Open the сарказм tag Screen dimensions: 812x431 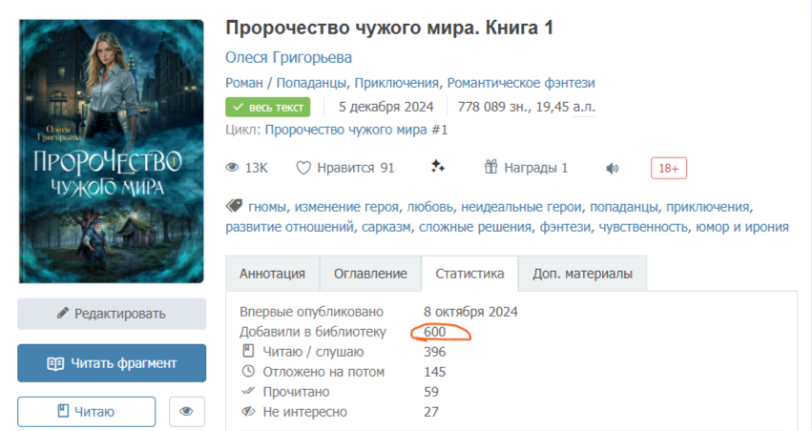(386, 227)
